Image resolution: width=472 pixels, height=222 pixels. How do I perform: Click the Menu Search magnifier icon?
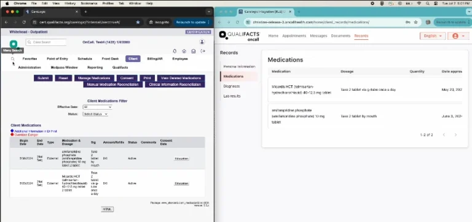(x=13, y=59)
